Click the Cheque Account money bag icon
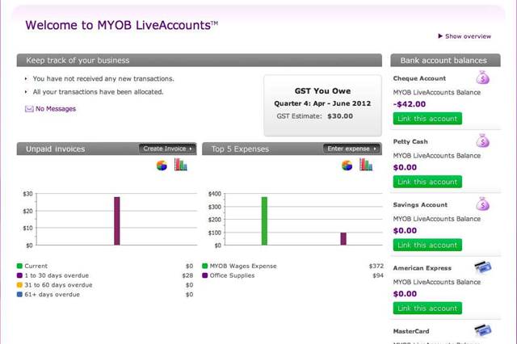This screenshot has width=517, height=344. 482,78
